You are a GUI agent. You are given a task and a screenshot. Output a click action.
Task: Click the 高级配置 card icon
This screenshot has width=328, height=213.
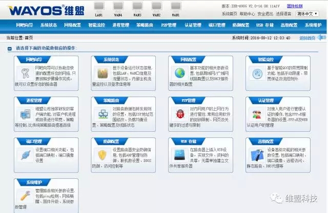[255, 154]
